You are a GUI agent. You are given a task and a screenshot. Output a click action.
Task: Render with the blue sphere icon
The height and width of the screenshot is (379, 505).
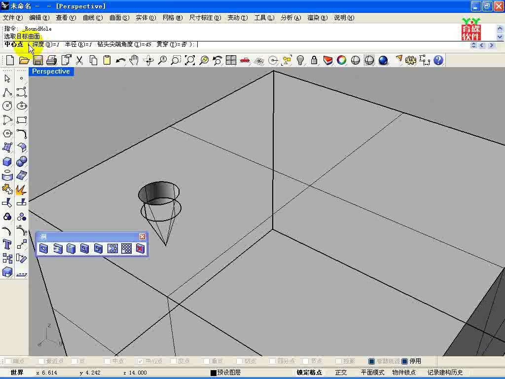tap(383, 60)
